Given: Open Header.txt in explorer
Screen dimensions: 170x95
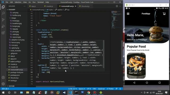Looking at the screenshot, I should pos(14,67).
